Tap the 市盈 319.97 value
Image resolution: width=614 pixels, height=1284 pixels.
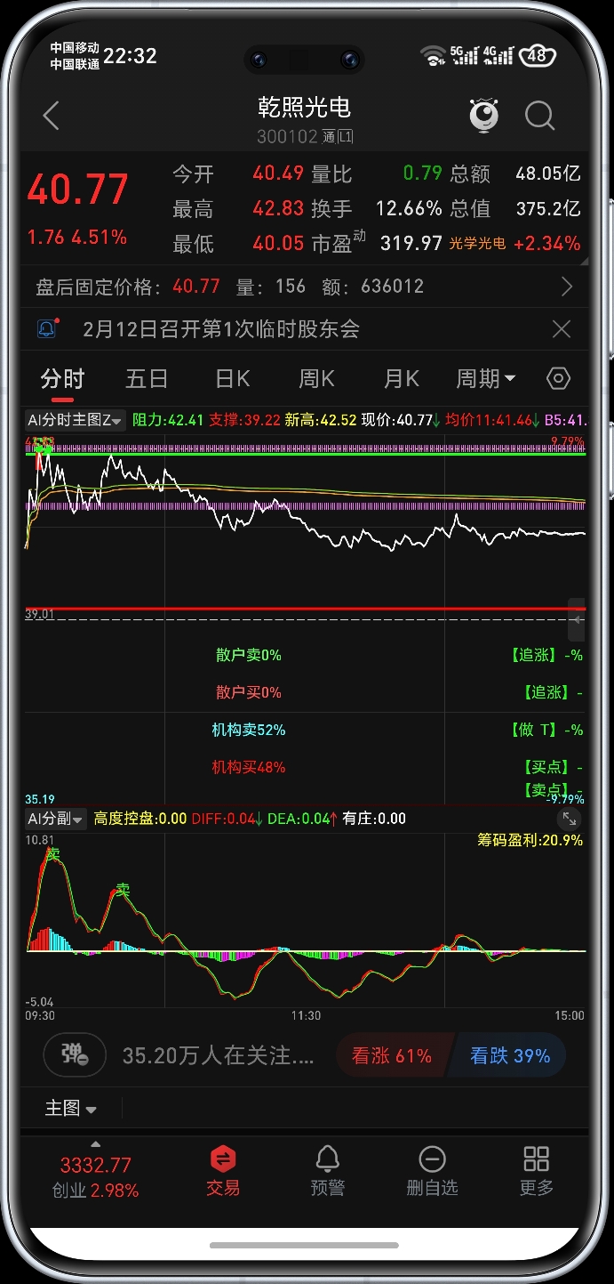[x=376, y=243]
